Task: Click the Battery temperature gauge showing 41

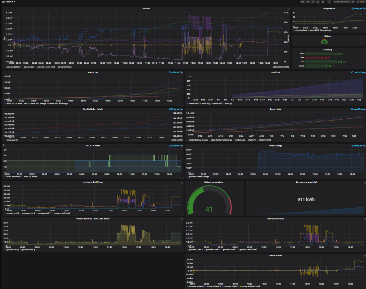Action: click(209, 200)
